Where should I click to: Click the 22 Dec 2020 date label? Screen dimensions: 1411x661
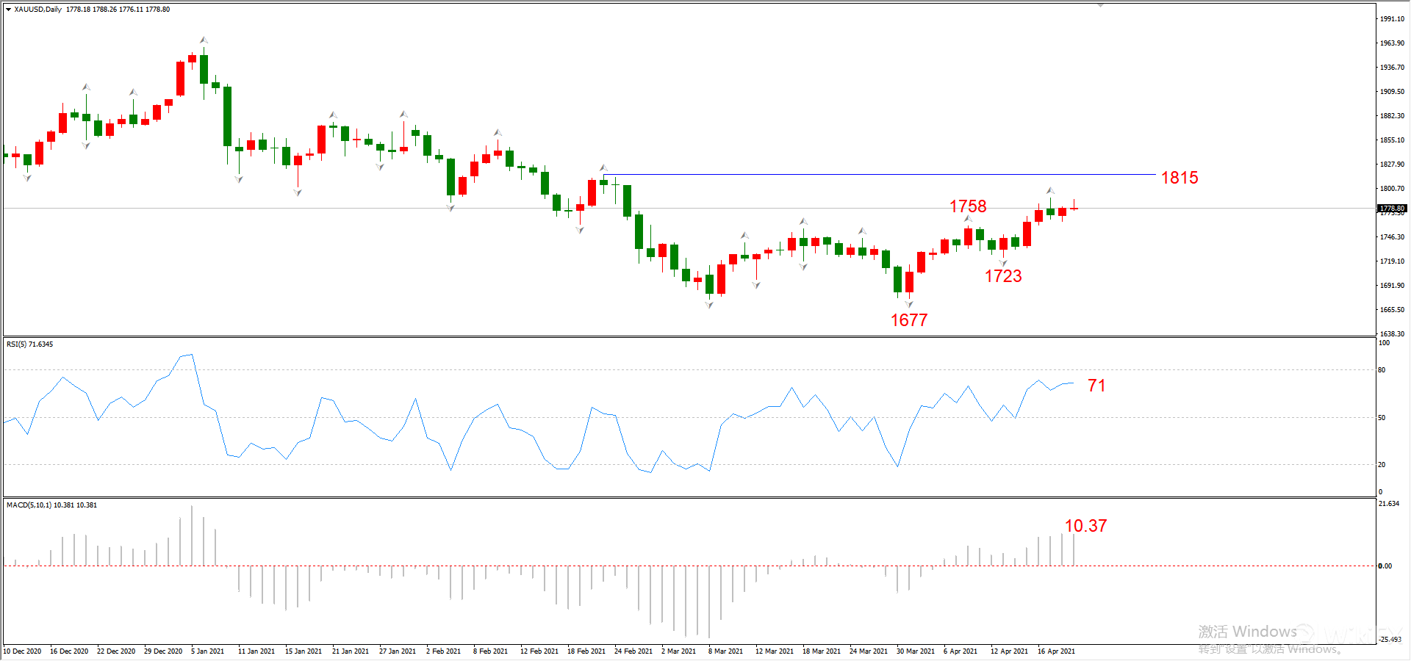(116, 651)
